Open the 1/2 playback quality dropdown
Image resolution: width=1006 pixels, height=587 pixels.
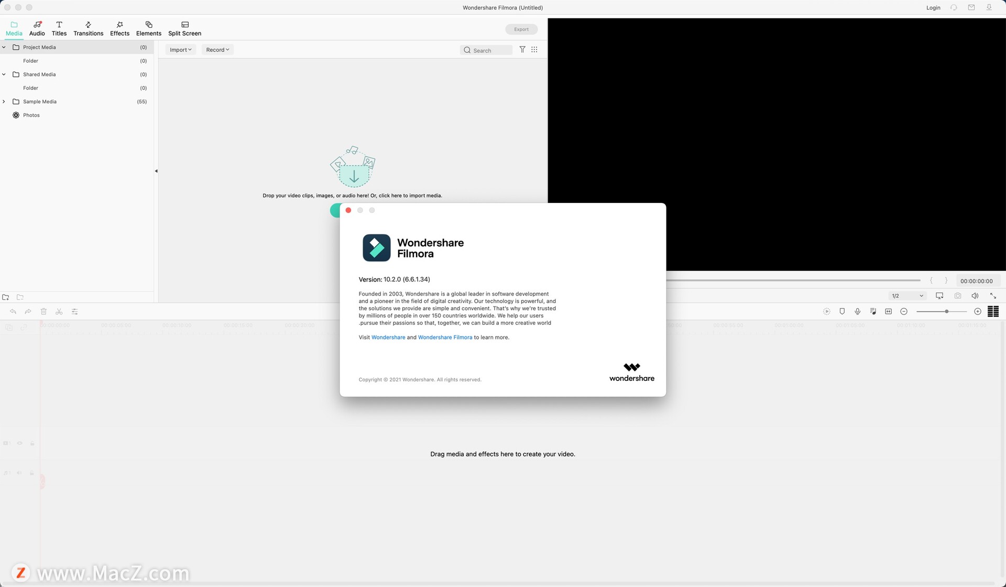tap(907, 296)
